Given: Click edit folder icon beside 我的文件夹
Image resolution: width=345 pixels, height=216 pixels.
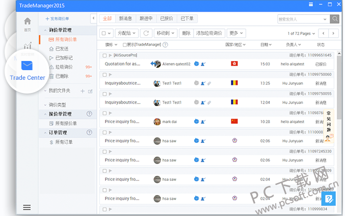Looking at the screenshot, I should point(90,91).
